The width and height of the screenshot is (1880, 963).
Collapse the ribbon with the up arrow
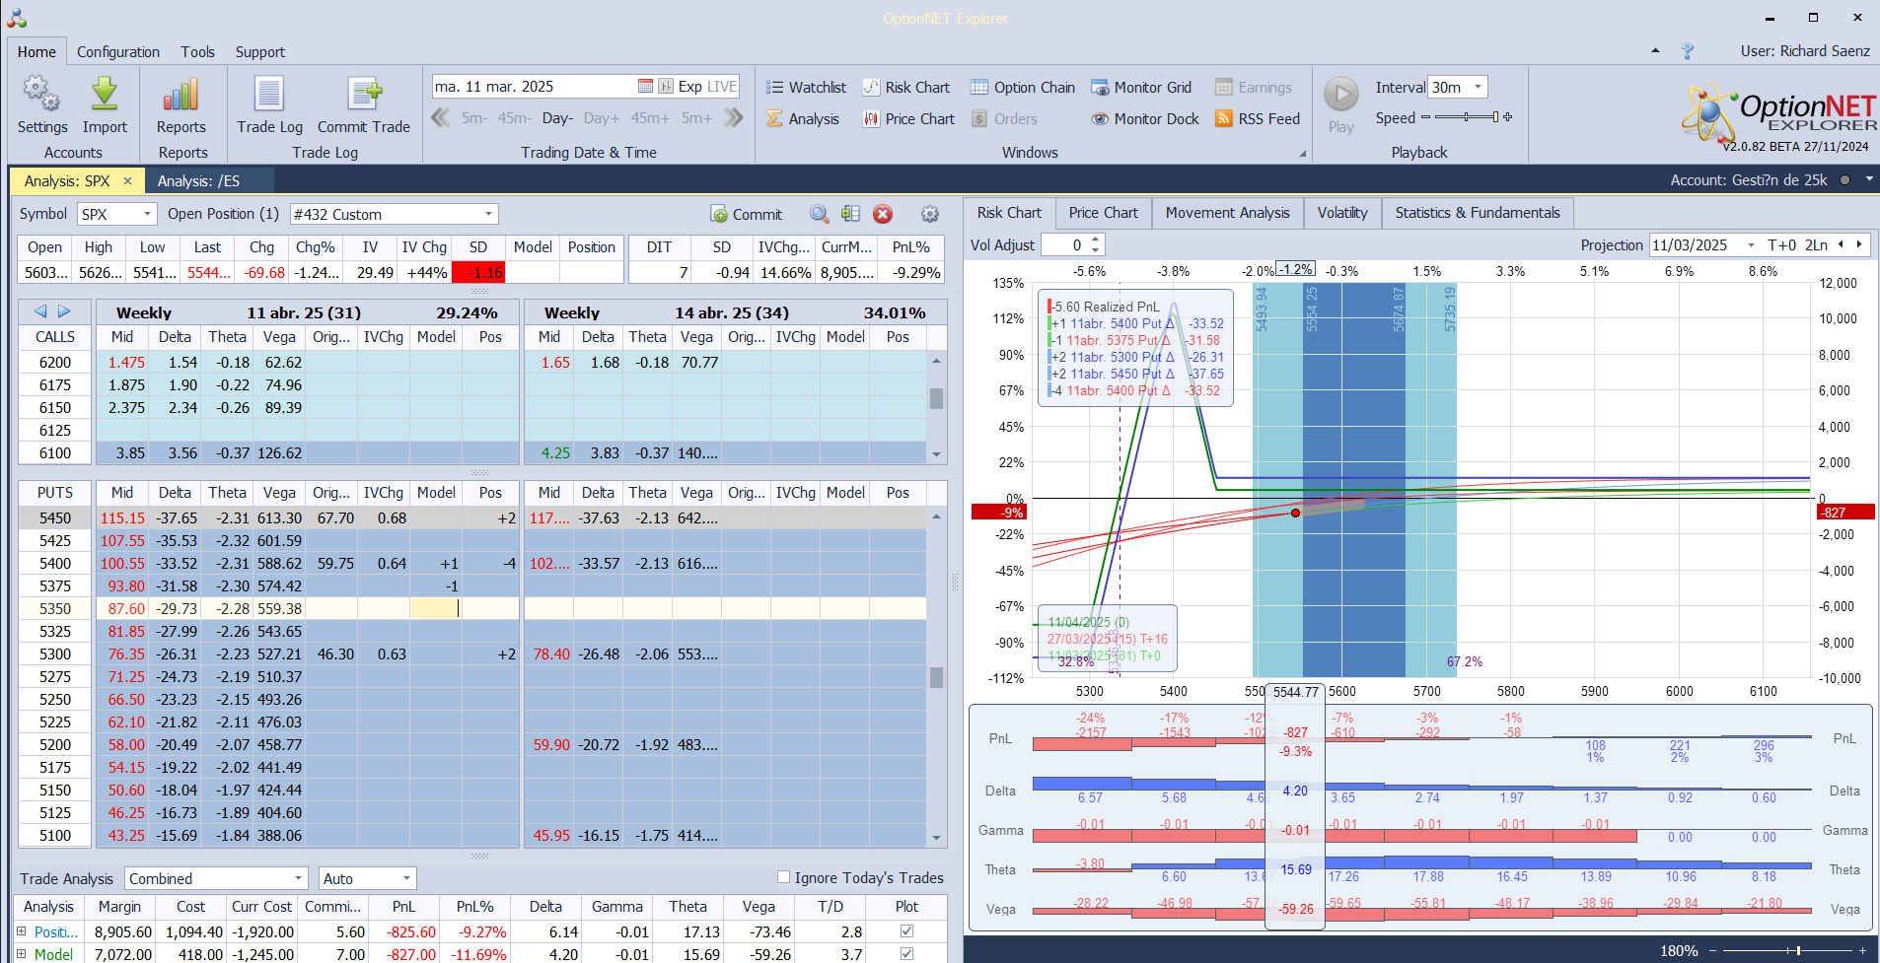click(1655, 51)
